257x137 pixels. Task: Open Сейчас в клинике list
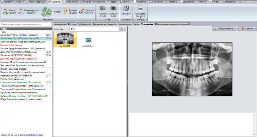pyautogui.click(x=82, y=11)
